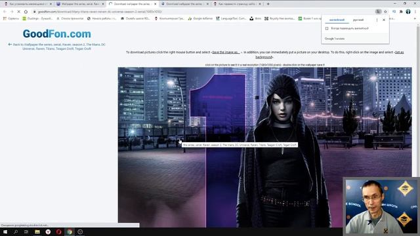Open the Google AdSense bookmark
Image resolution: width=420 pixels, height=236 pixels.
tap(200, 18)
